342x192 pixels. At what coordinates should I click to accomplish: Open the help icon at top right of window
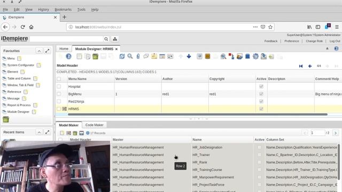click(x=336, y=49)
